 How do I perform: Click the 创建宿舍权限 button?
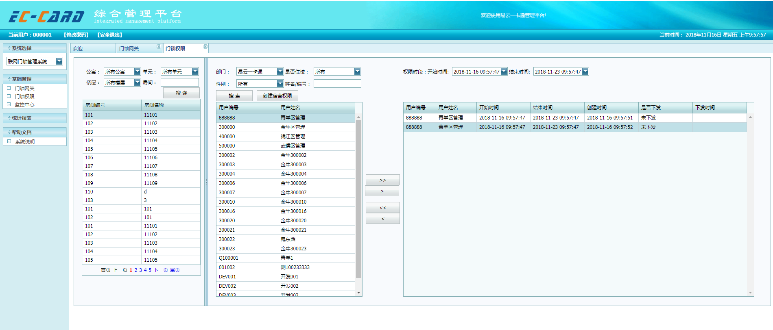pos(277,96)
